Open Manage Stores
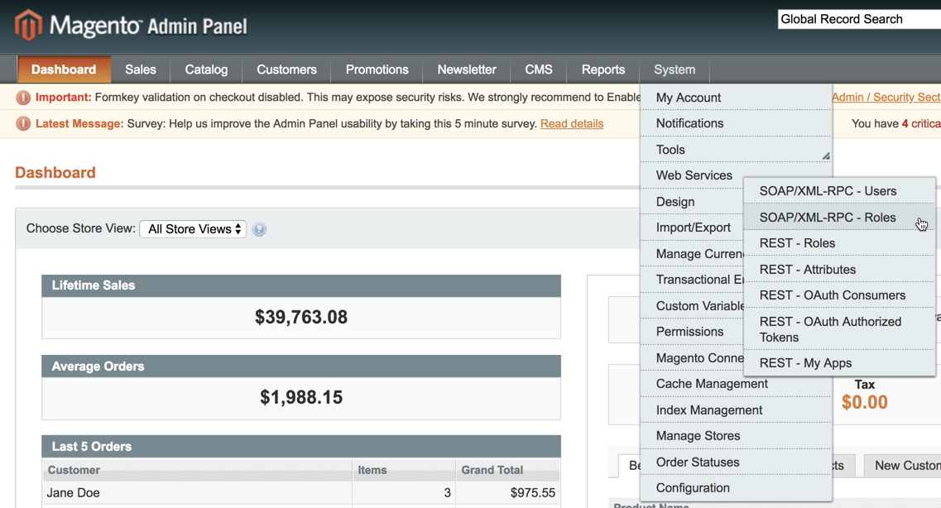This screenshot has width=941, height=508. [736, 436]
